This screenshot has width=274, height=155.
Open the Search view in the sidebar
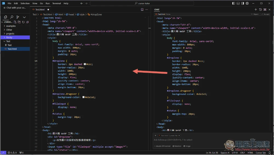[12, 17]
